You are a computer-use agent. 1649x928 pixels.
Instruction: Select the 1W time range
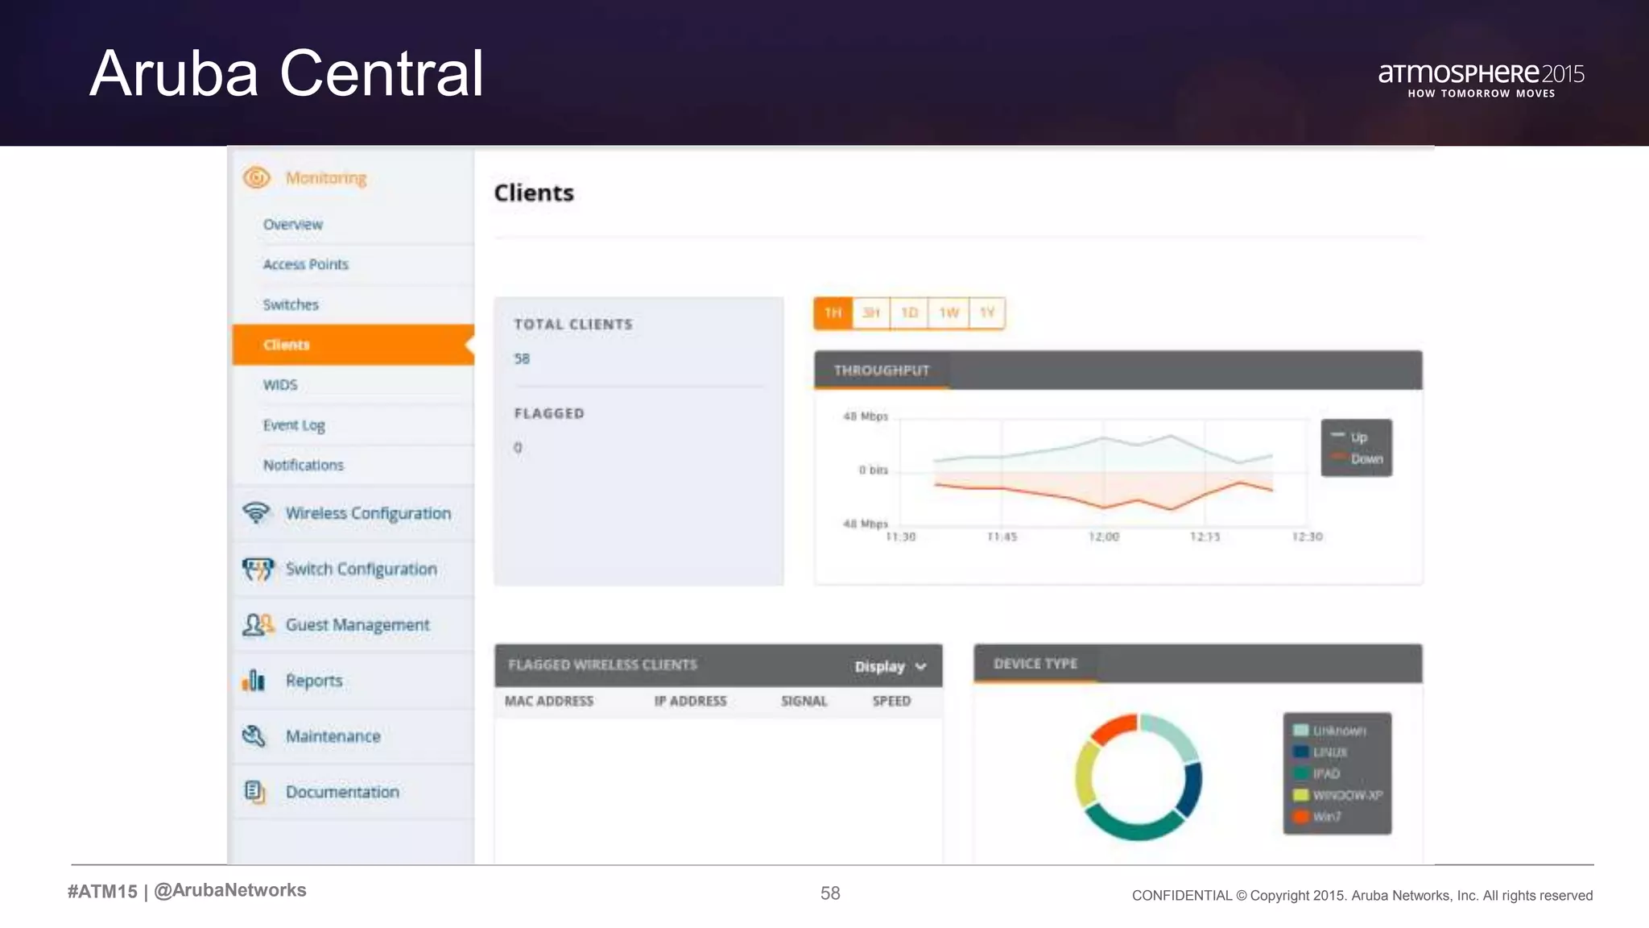[948, 313]
